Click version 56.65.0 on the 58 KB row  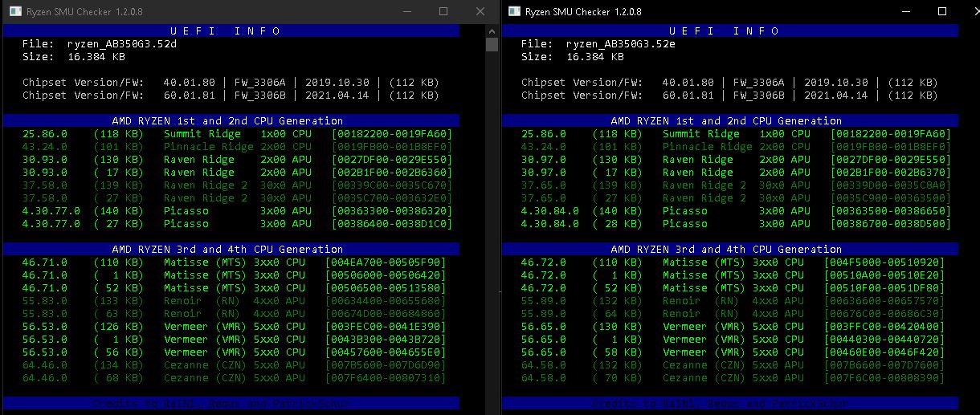[x=544, y=352]
